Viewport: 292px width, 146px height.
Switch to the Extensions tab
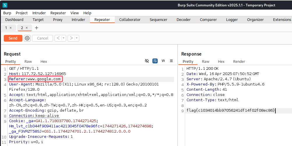click(282, 20)
